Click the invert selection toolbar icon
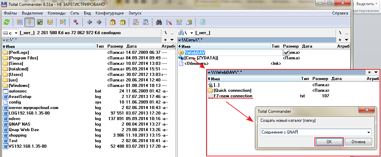The width and height of the screenshot is (381, 157). tap(63, 22)
